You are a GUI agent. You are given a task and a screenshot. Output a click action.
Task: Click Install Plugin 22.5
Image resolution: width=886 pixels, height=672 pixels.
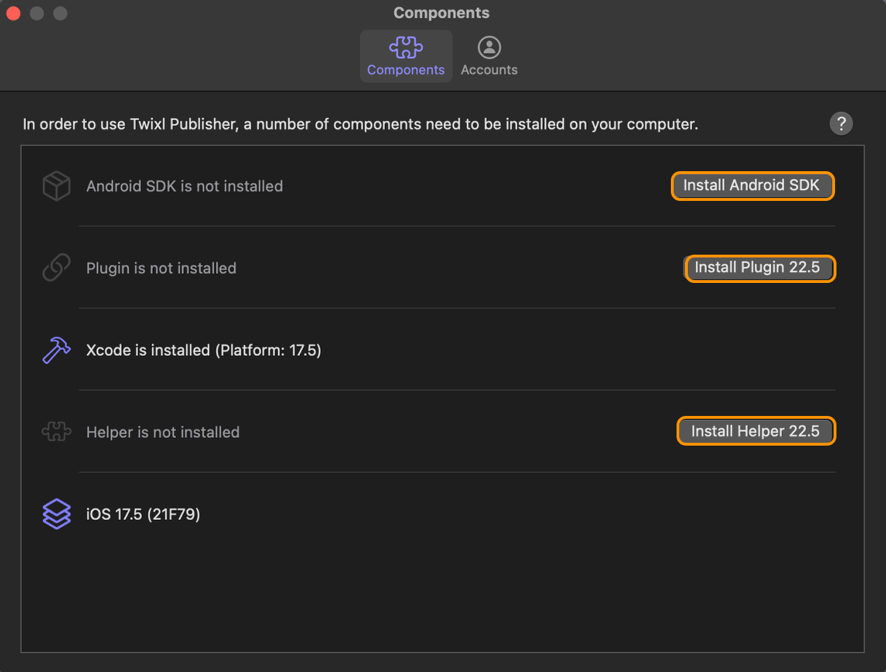coord(759,268)
